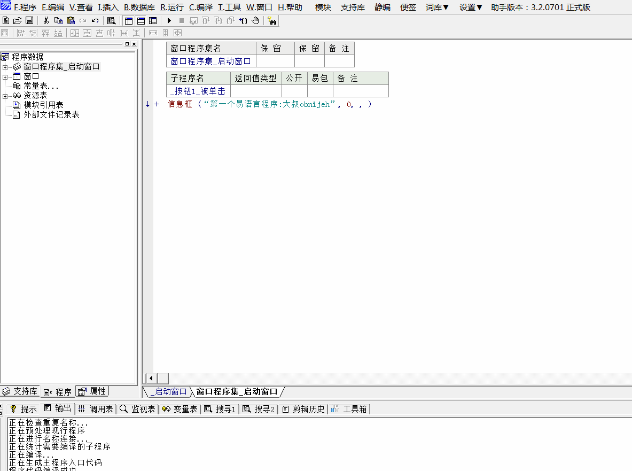Toggle the bottom status panel visibility button
Image resolution: width=632 pixels, height=471 pixels.
pos(141,20)
